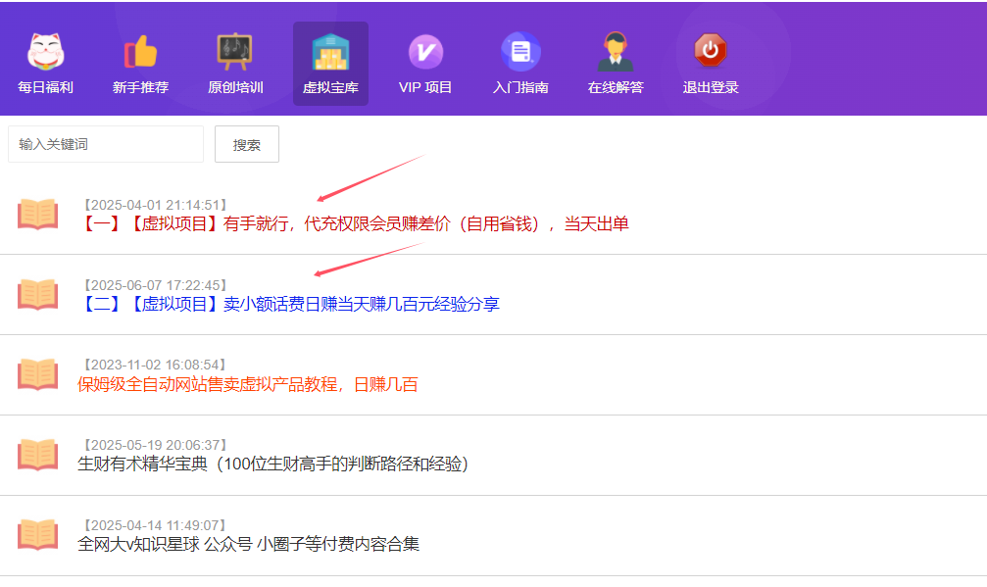Open article 生财有术精华宝典

273,465
